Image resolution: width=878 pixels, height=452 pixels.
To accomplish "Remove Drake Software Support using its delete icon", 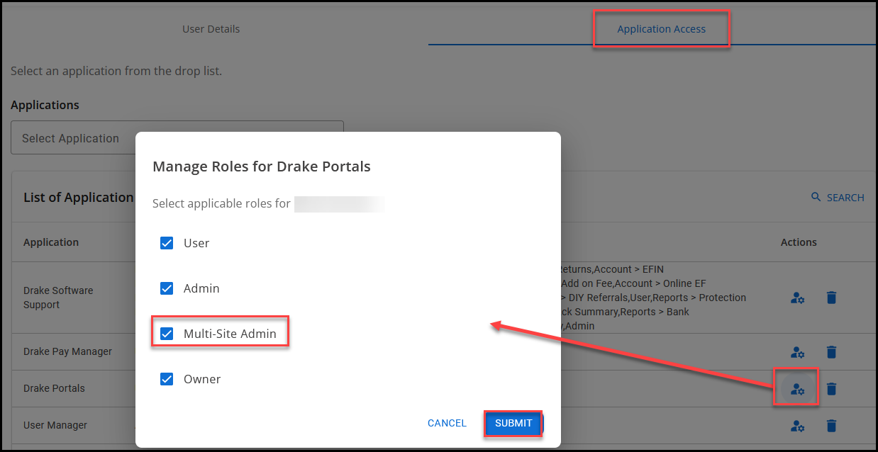I will pos(830,298).
